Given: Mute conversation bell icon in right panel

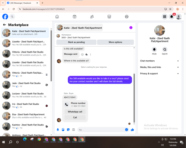Looking at the screenshot, I should click(x=154, y=50).
